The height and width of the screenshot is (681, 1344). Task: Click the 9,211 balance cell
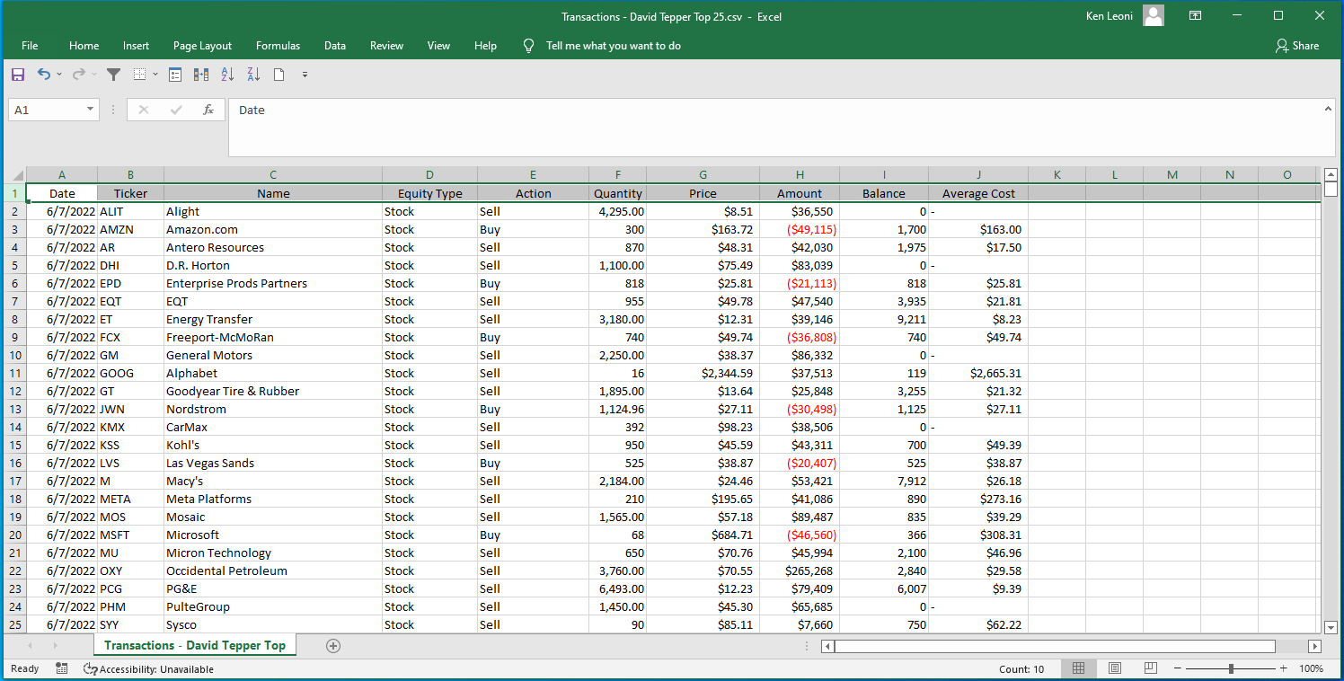(884, 319)
